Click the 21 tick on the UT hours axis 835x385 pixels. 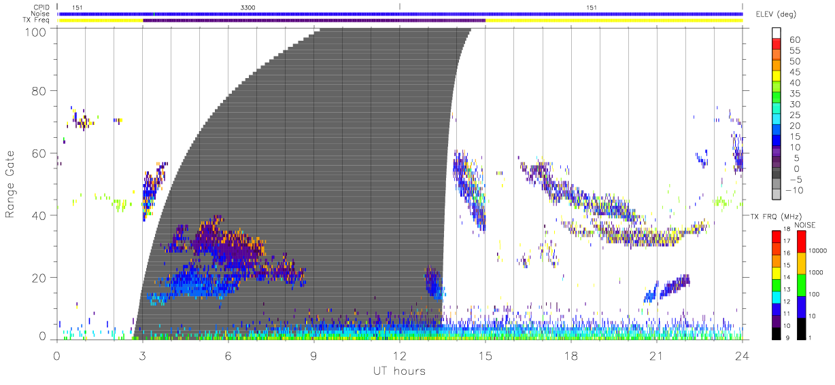click(657, 356)
